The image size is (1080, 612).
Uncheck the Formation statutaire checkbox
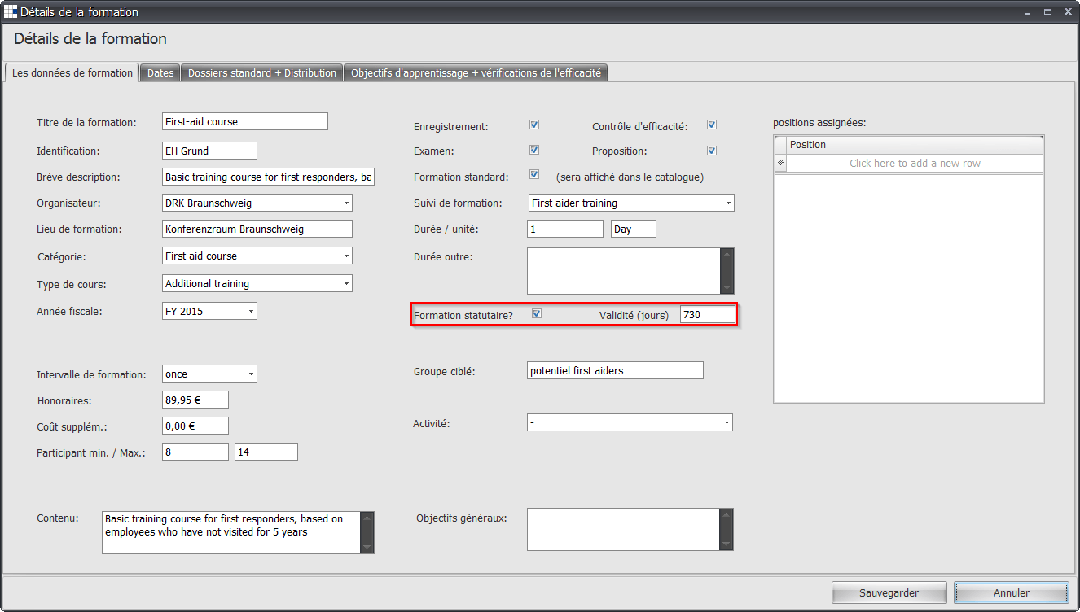click(x=536, y=314)
